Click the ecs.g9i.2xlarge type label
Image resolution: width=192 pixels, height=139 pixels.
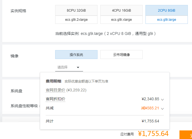click(x=76, y=20)
